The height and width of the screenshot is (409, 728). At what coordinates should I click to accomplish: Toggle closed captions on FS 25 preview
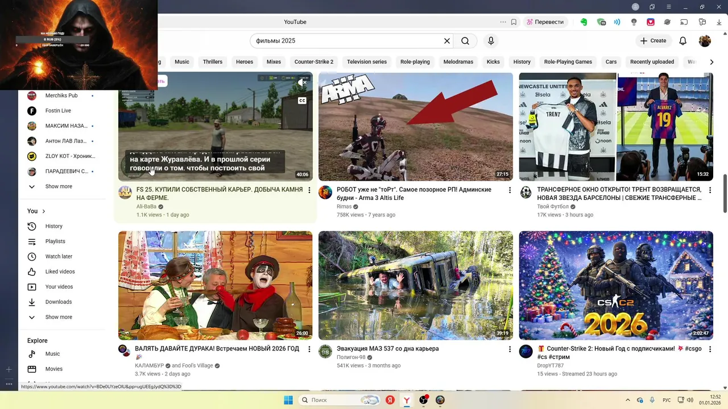[x=302, y=101]
